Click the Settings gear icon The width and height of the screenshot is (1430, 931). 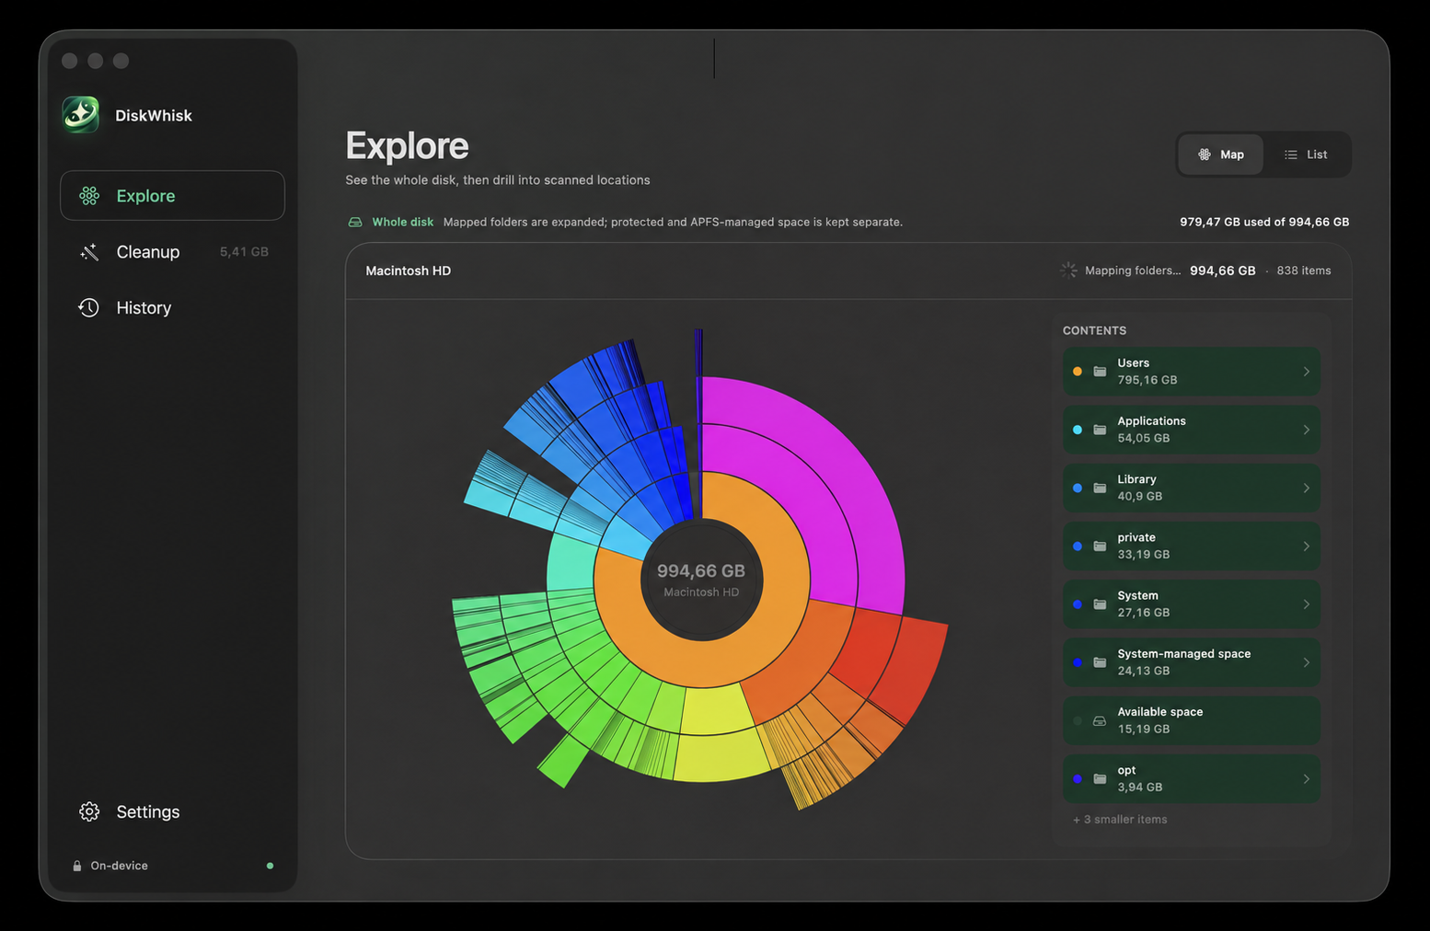click(x=89, y=811)
